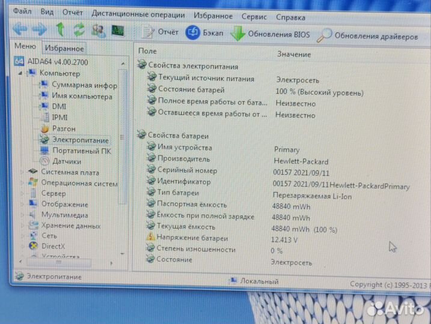This screenshot has height=324, width=431.
Task: Click the Поле column header
Action: tap(147, 51)
